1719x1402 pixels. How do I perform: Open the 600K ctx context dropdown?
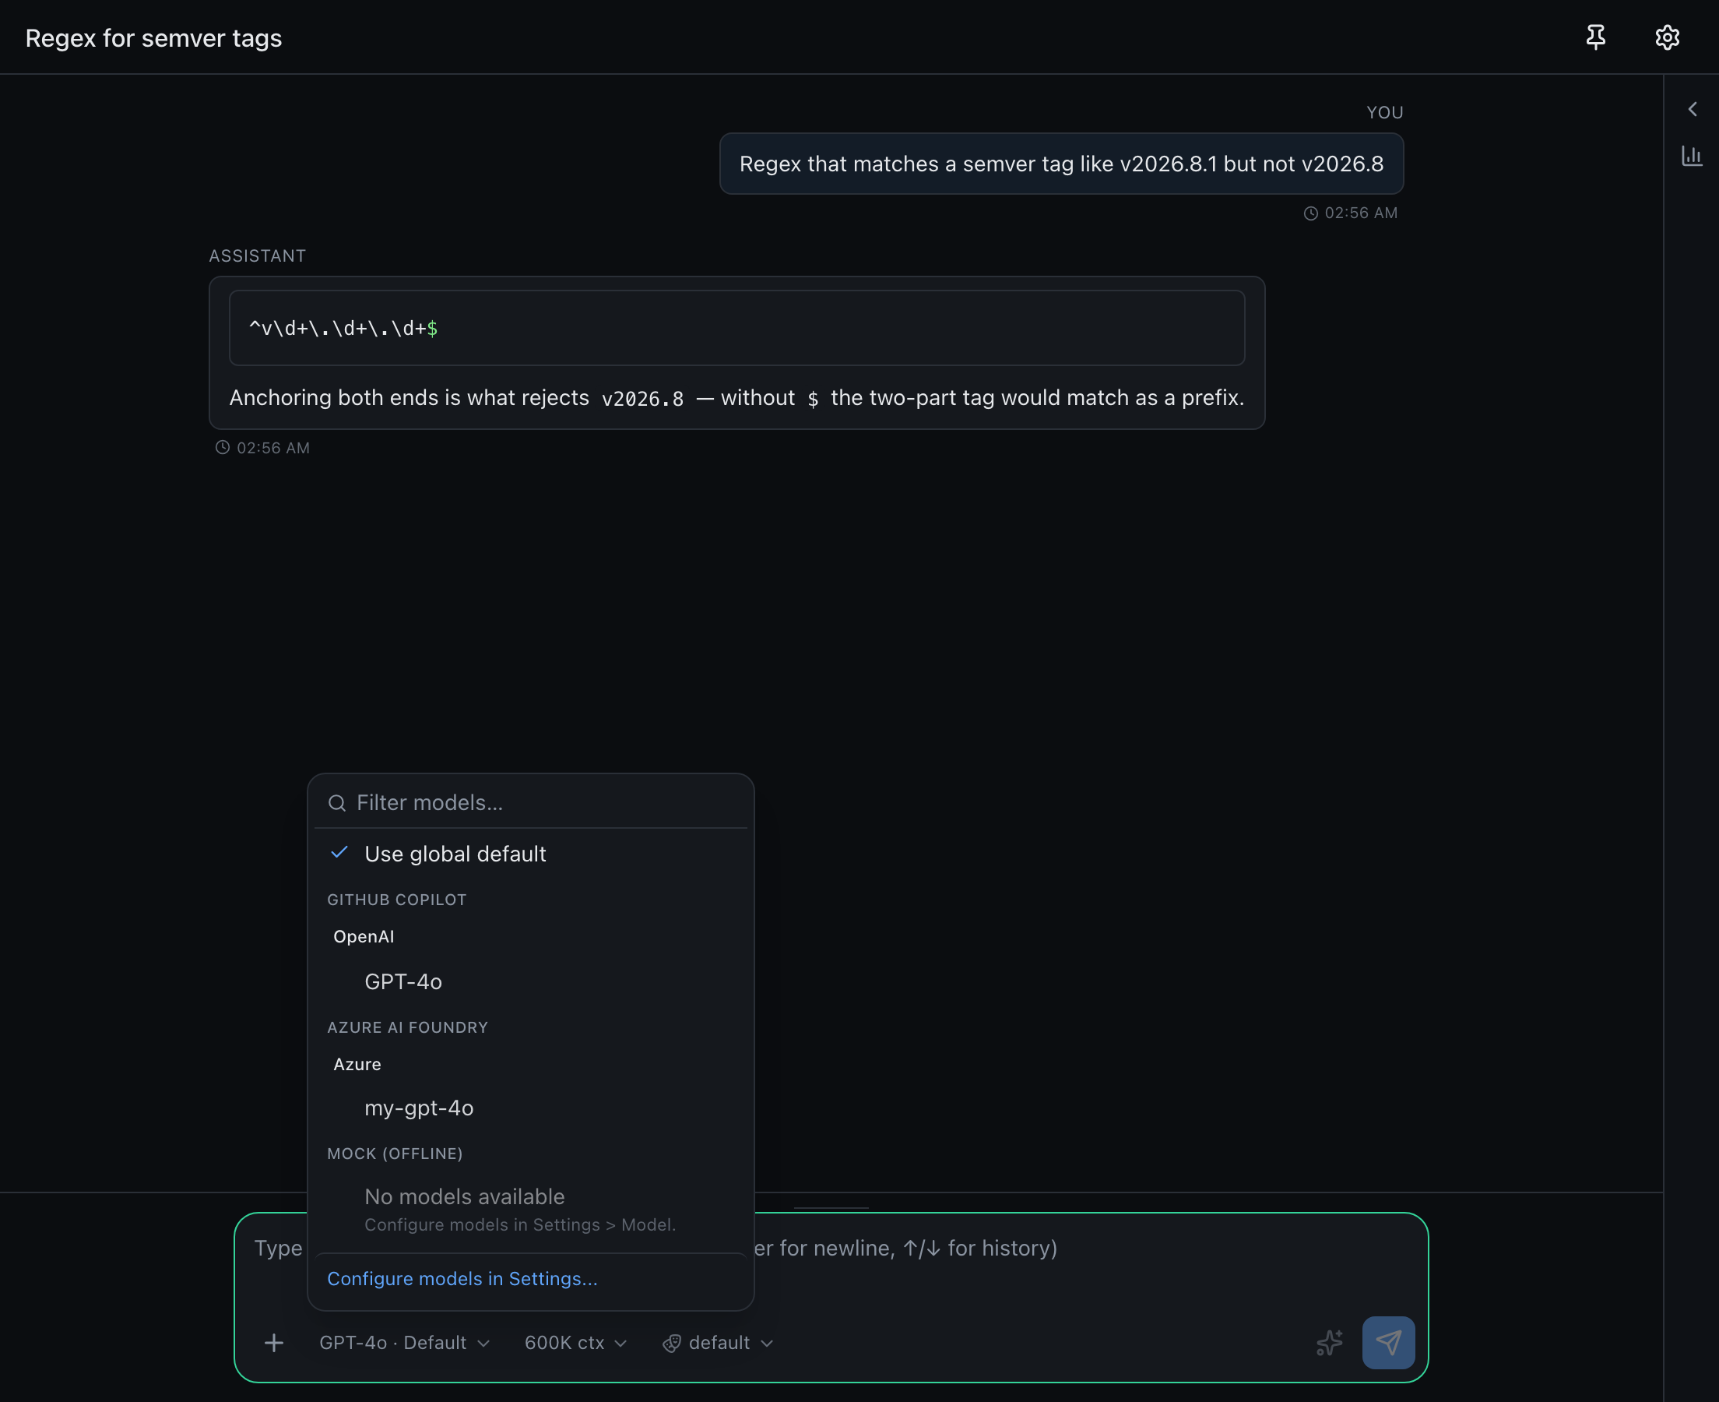[x=575, y=1342]
